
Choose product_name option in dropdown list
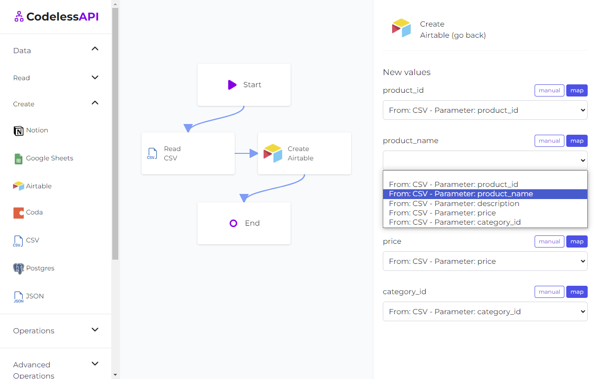[x=485, y=194]
